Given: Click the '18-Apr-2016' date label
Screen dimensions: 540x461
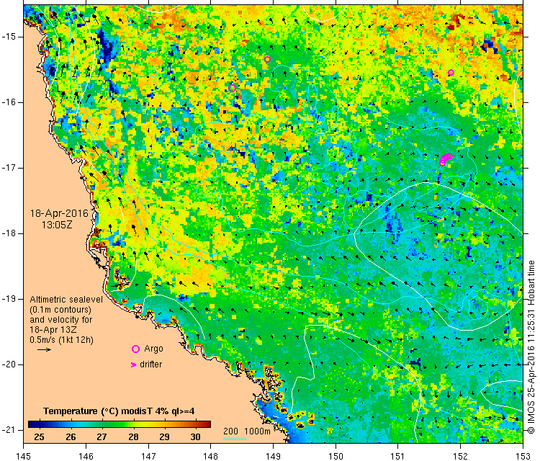Looking at the screenshot, I should click(59, 213).
